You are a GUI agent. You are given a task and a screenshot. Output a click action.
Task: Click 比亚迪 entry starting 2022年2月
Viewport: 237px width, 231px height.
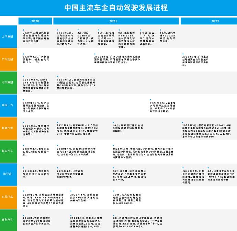(193, 177)
